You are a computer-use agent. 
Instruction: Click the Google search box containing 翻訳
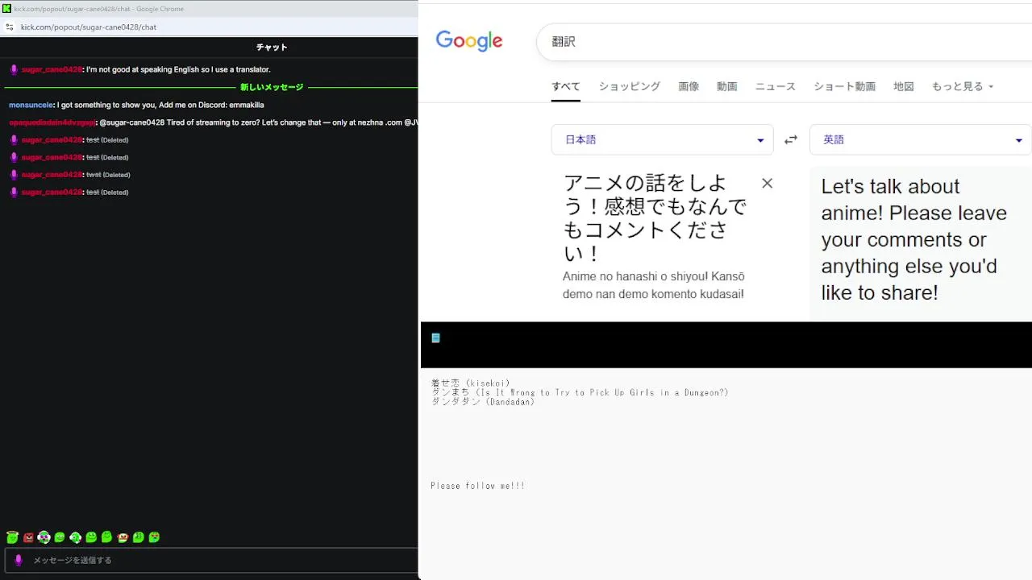point(782,41)
